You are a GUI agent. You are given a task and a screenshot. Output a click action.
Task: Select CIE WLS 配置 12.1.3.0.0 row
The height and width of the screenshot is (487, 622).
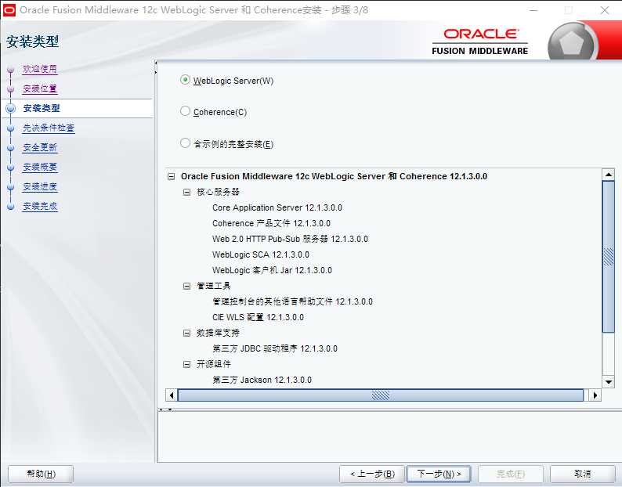(258, 317)
